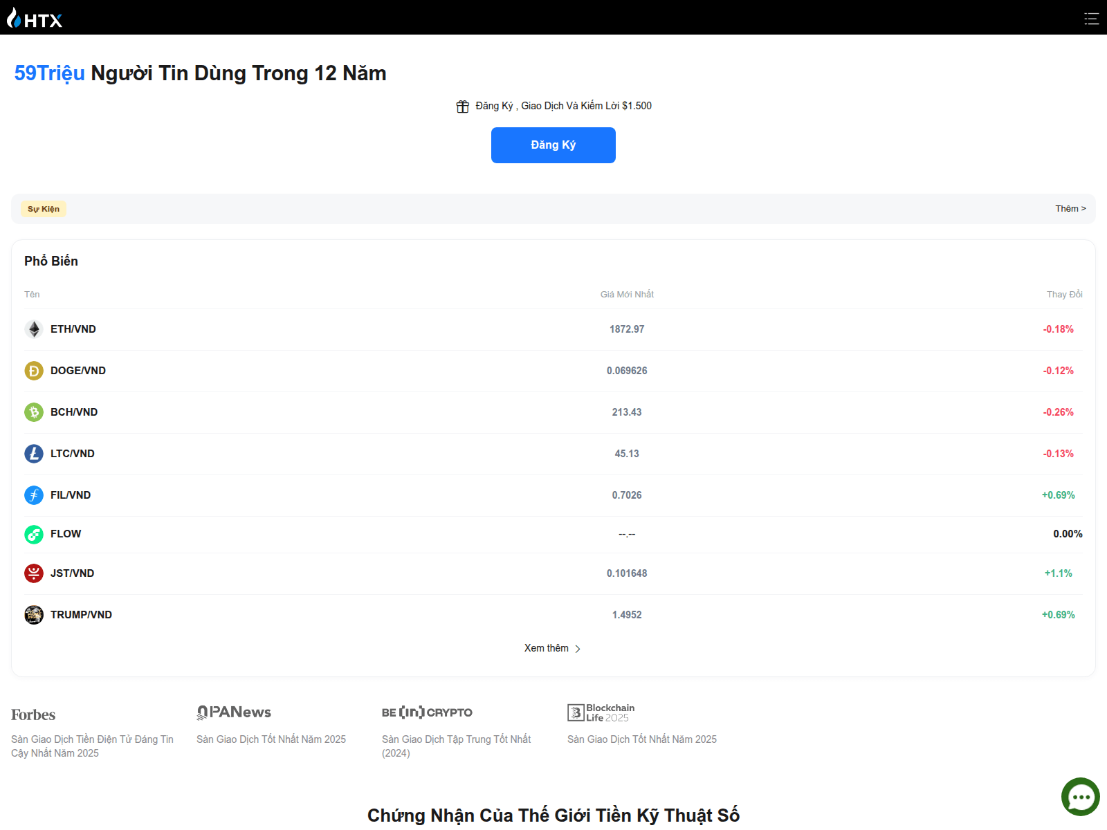Click the Phổ Biến section heading

pyautogui.click(x=51, y=261)
